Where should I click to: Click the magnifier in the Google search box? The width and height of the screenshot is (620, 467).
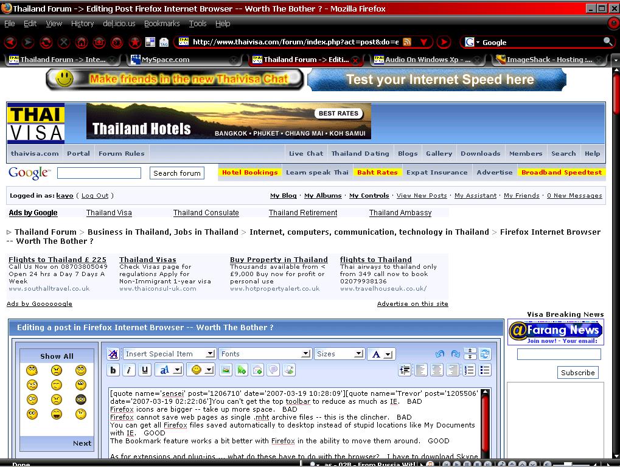point(608,41)
